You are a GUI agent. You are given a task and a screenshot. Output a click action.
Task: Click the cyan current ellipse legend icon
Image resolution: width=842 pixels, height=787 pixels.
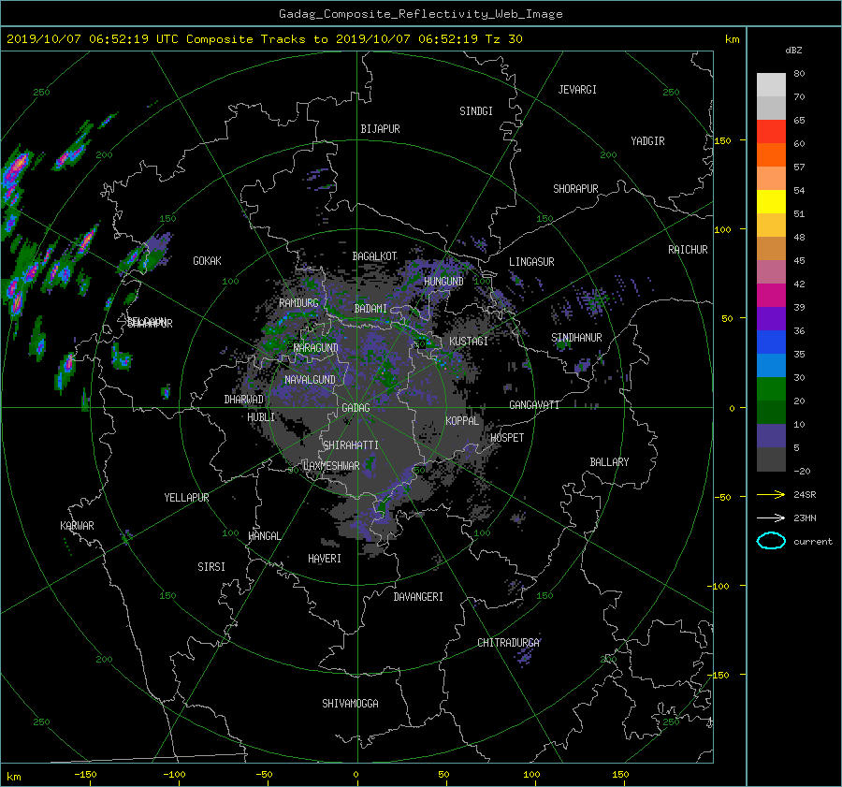pos(771,541)
